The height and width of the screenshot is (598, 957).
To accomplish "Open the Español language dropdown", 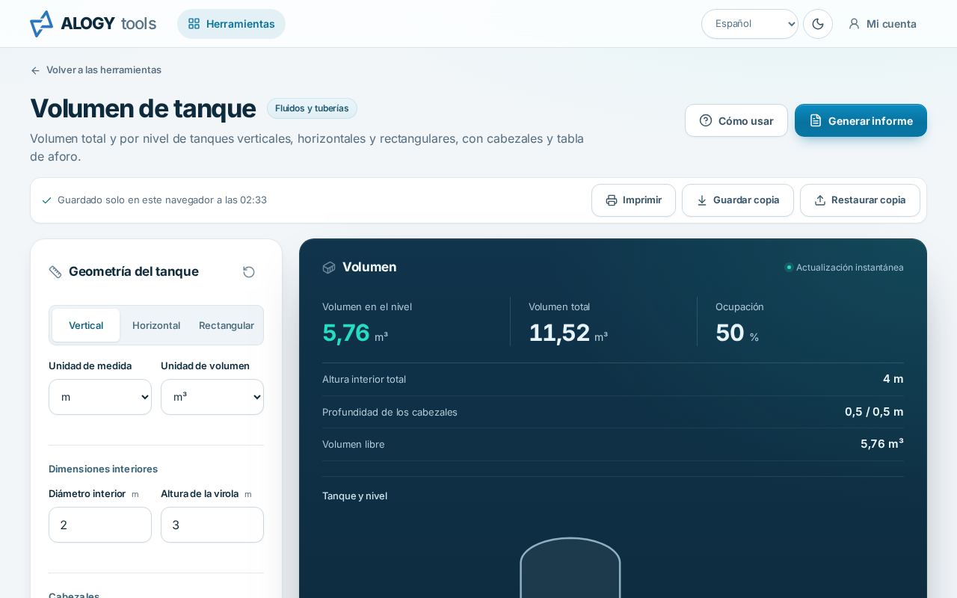I will click(750, 24).
